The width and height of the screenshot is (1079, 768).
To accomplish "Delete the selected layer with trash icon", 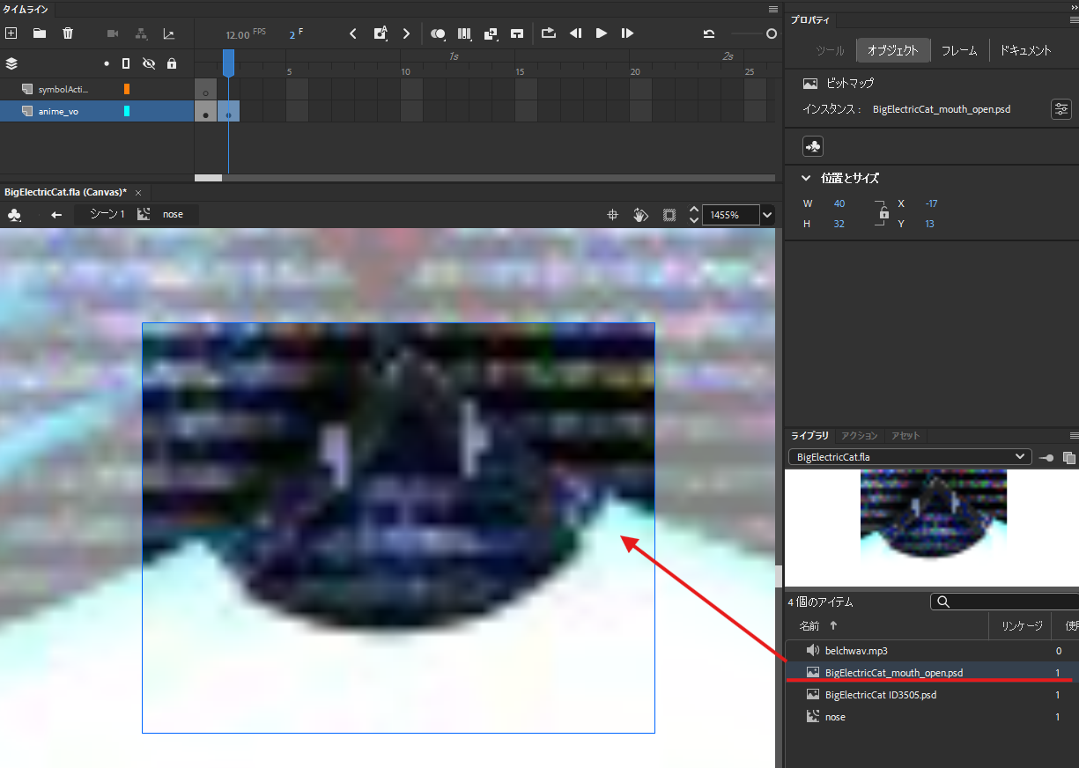I will pyautogui.click(x=68, y=33).
